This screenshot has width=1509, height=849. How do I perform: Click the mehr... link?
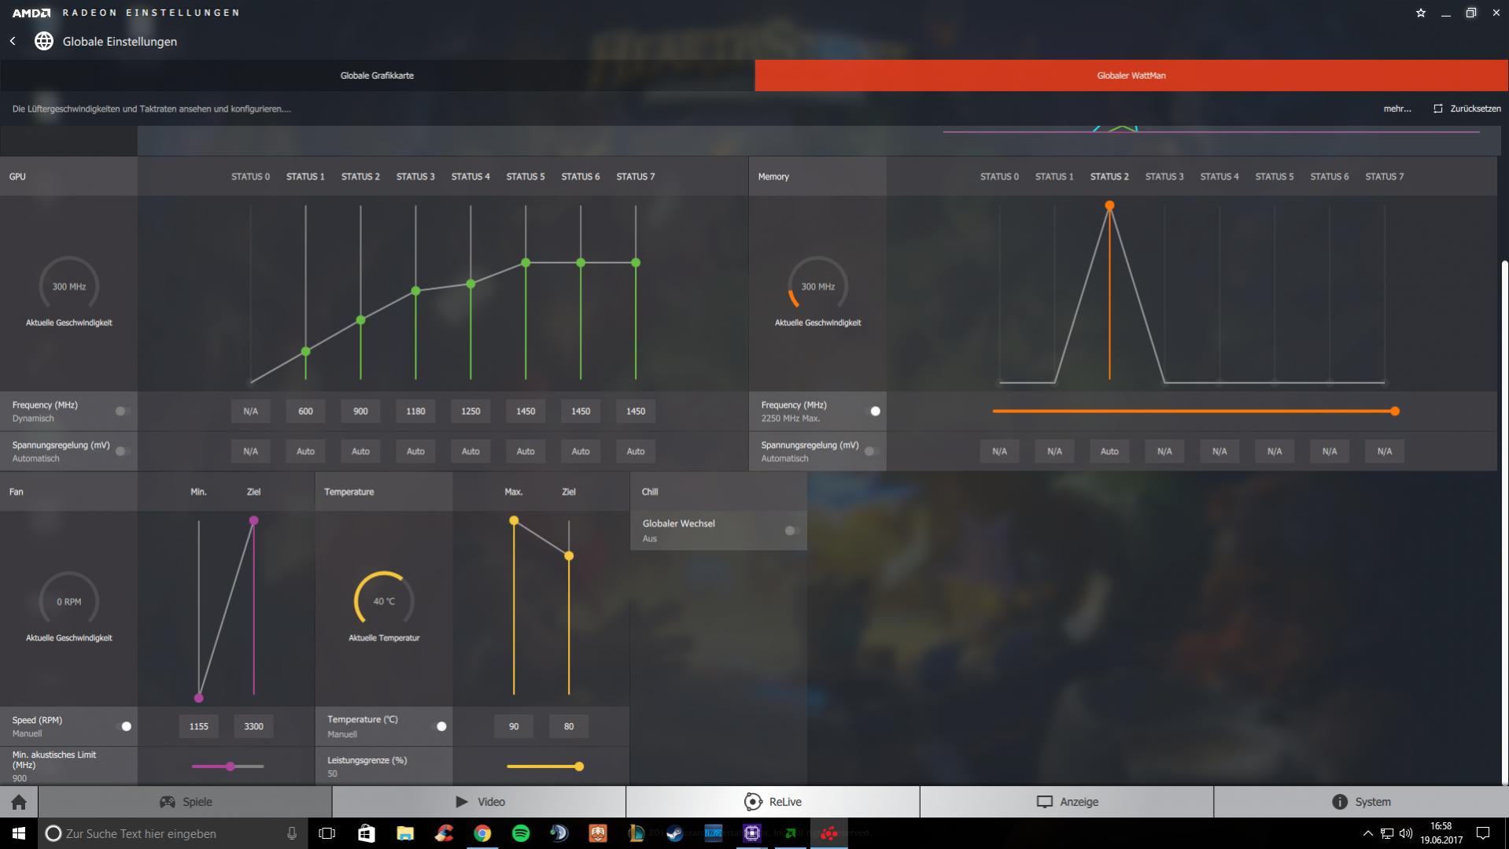click(1396, 109)
